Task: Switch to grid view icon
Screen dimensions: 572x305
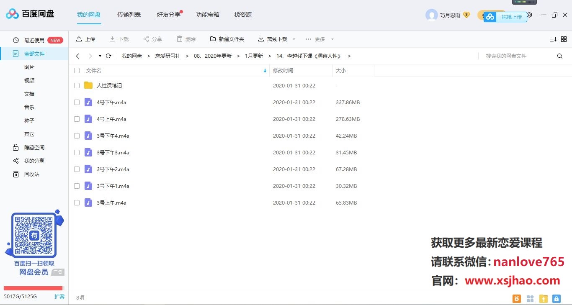Action: [564, 39]
